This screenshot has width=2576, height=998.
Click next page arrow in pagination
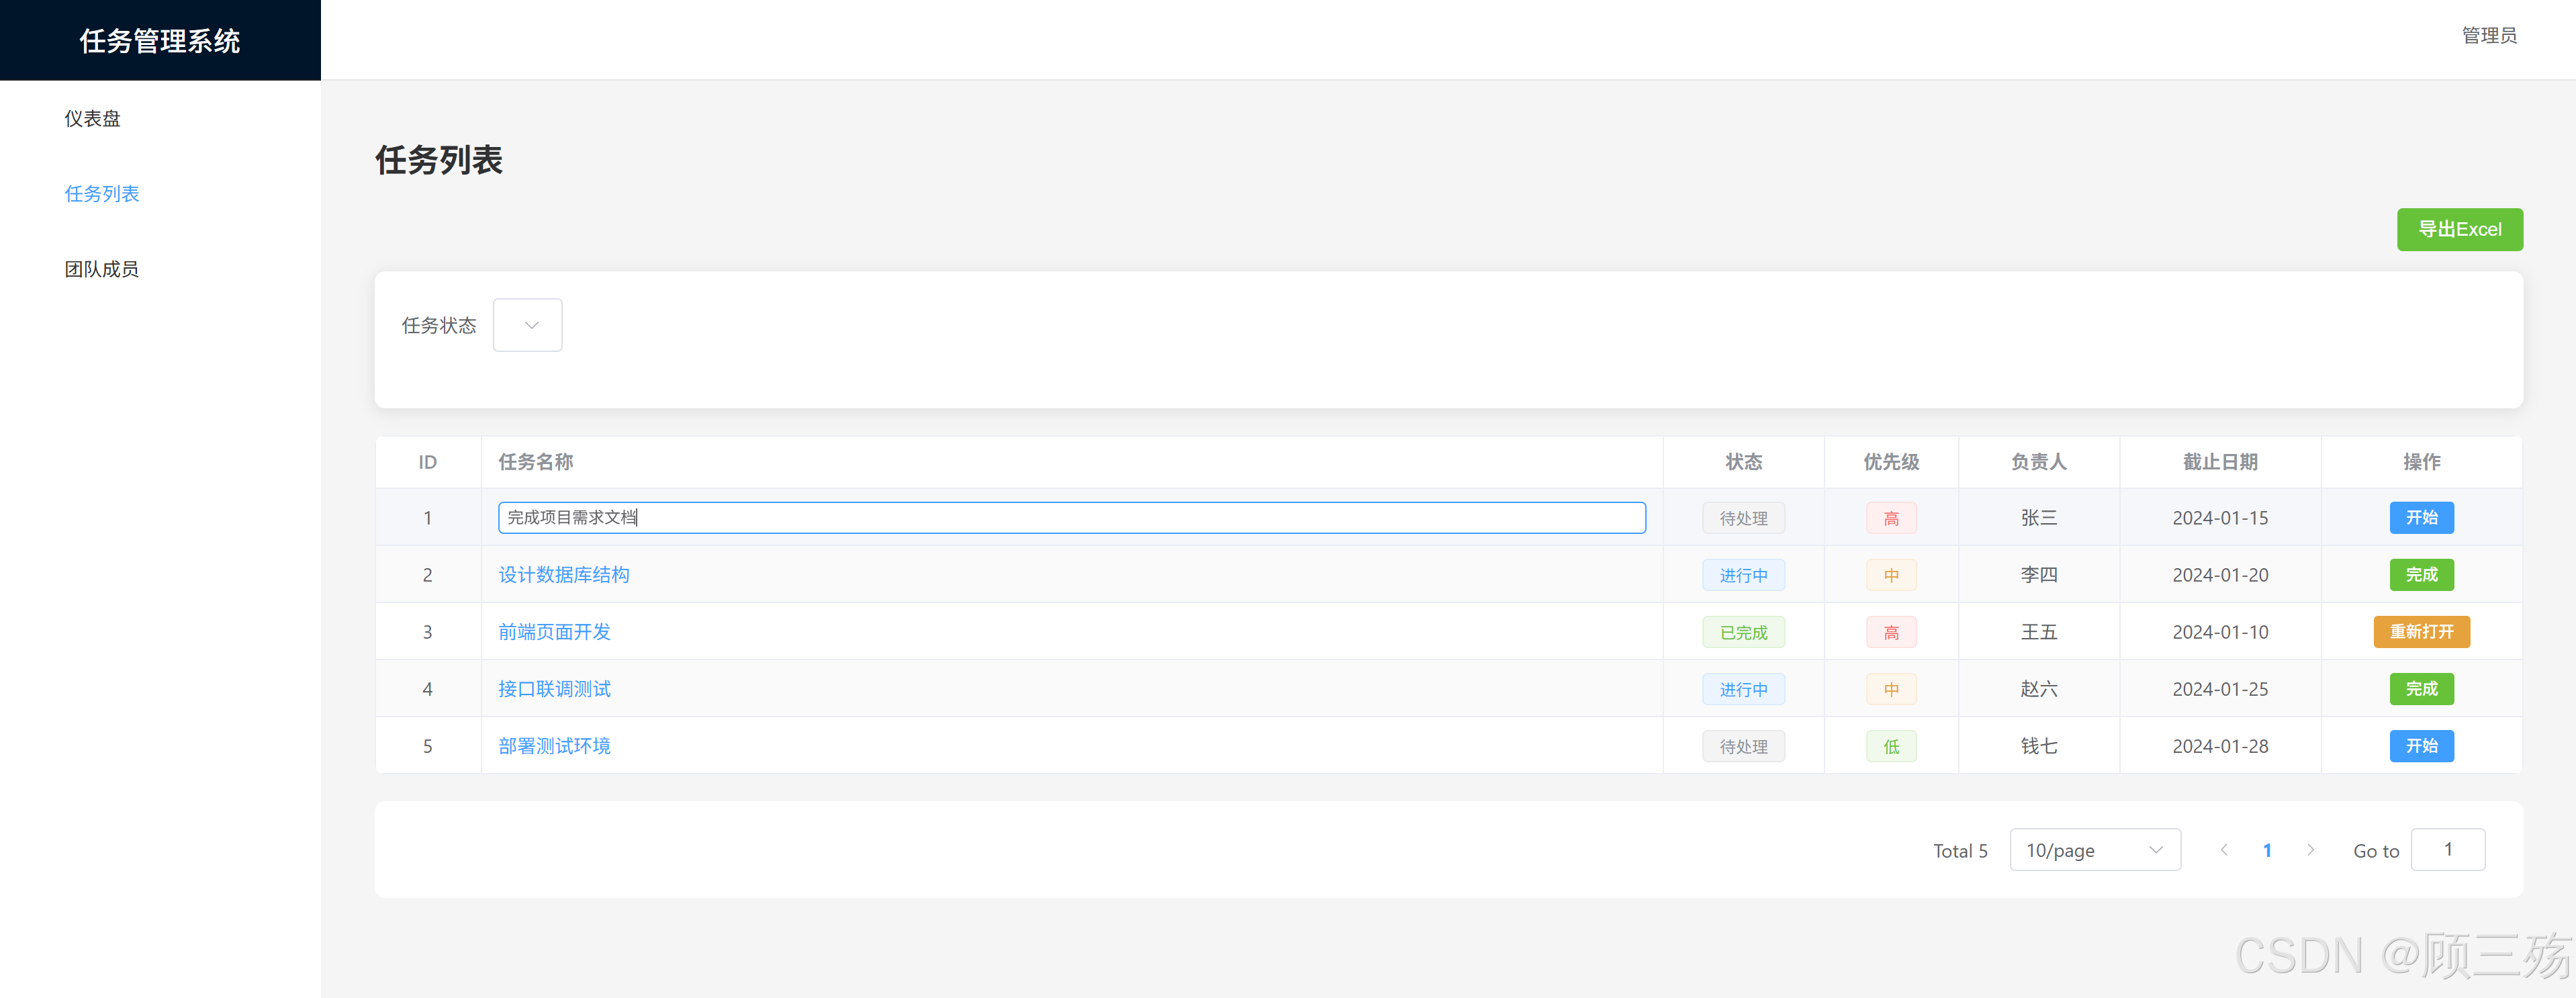[2310, 850]
